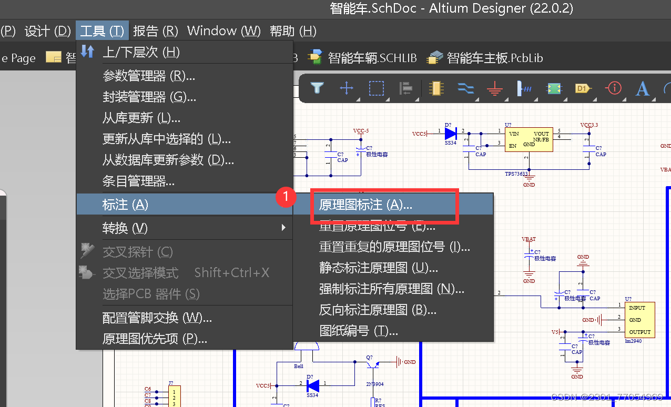The width and height of the screenshot is (671, 407).
Task: Choose 从数据库更新参数 (D)... entry
Action: 185,160
